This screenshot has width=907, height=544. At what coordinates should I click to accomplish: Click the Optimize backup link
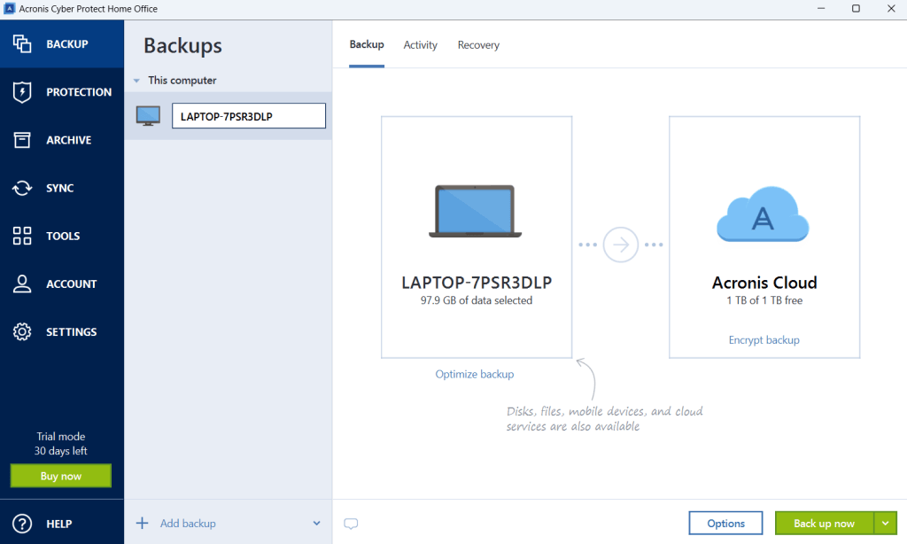click(475, 375)
